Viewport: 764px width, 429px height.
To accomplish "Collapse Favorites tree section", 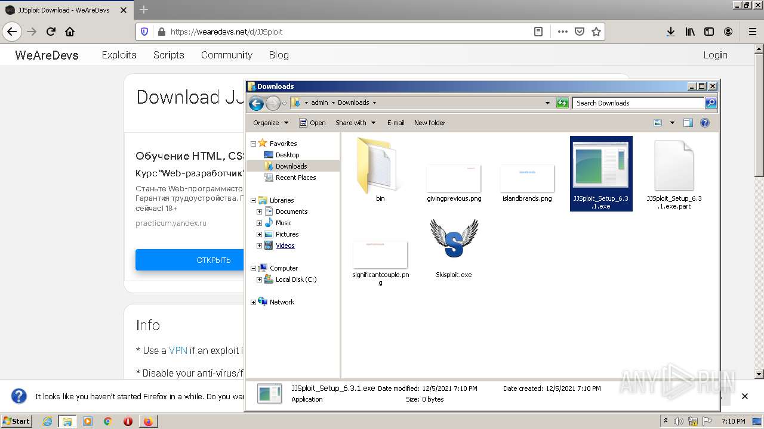I will [253, 144].
